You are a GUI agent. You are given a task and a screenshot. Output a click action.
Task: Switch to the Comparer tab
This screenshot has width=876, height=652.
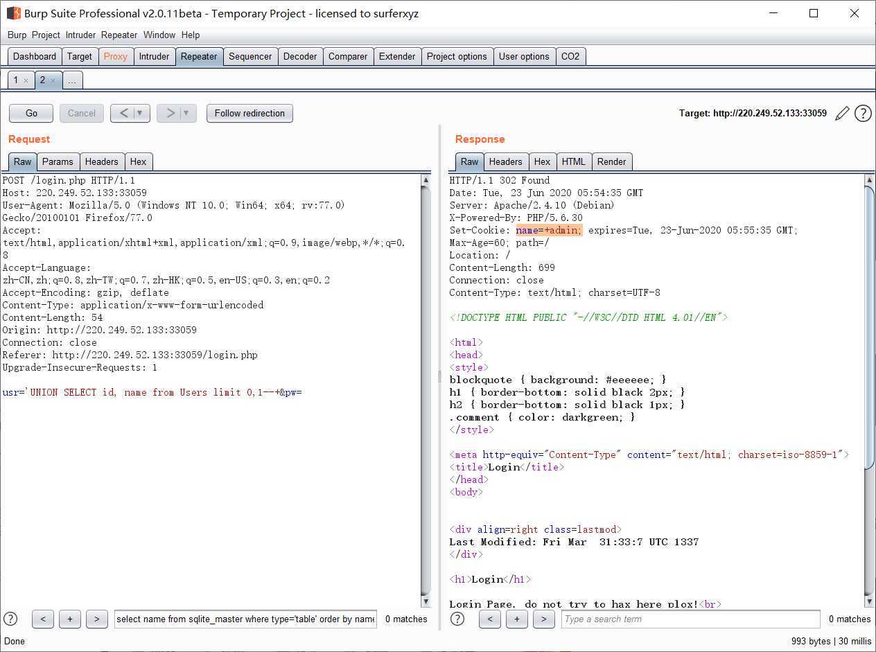click(348, 56)
